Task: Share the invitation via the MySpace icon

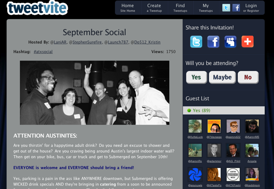Action: 231,42
